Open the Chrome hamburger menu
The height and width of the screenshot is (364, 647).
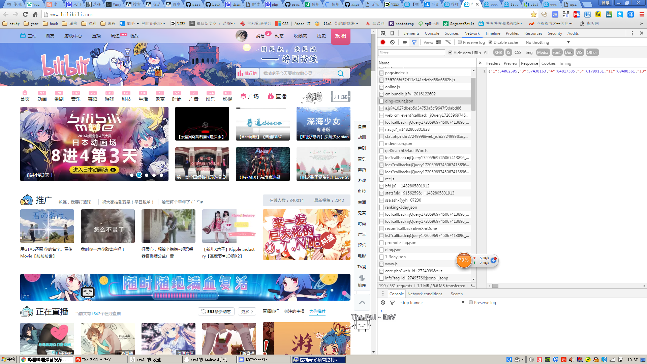[x=642, y=14]
